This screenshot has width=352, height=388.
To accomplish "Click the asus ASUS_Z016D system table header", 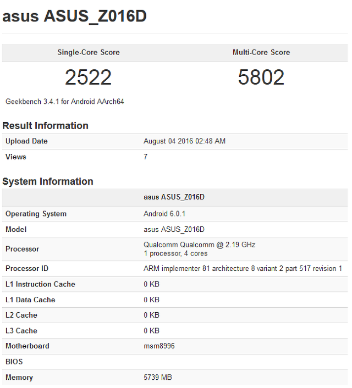I will pos(174,197).
